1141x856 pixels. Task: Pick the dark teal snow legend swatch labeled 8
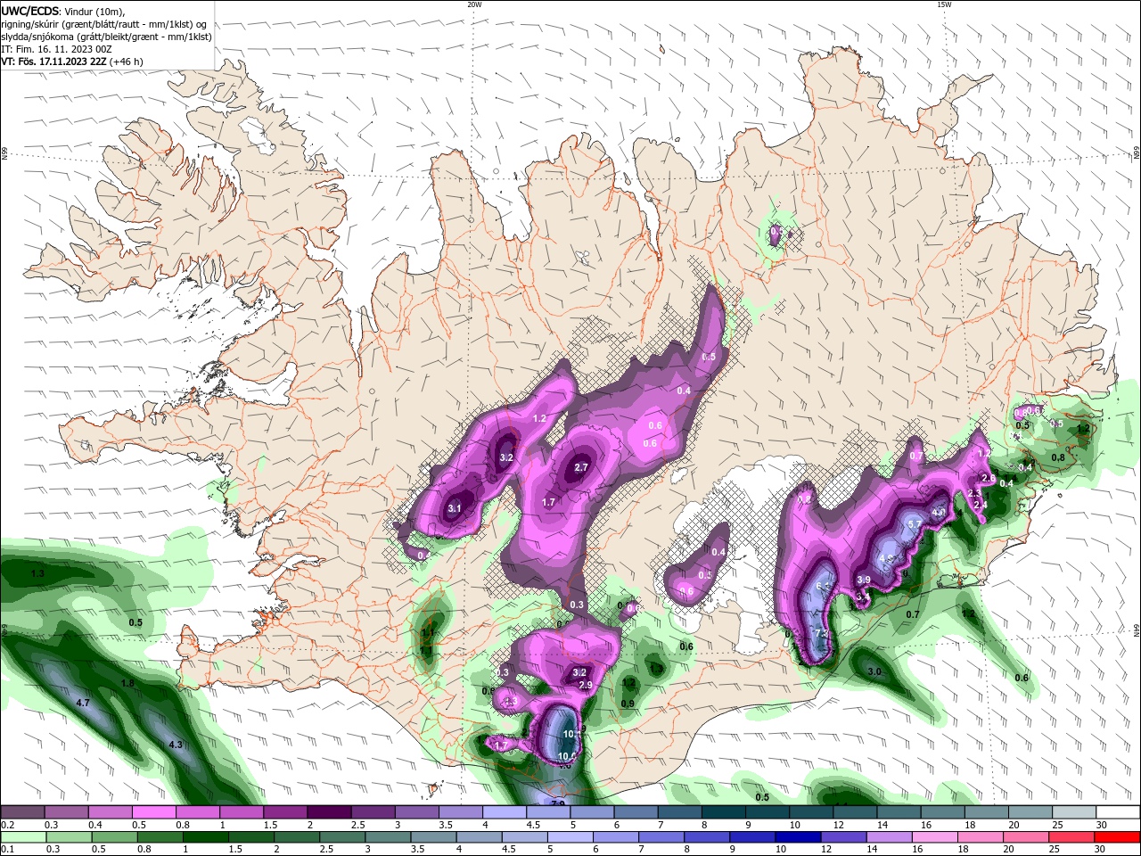[724, 812]
